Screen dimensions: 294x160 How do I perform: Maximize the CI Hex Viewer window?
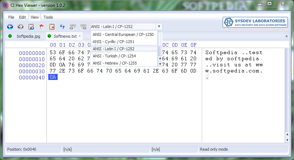point(269,4)
